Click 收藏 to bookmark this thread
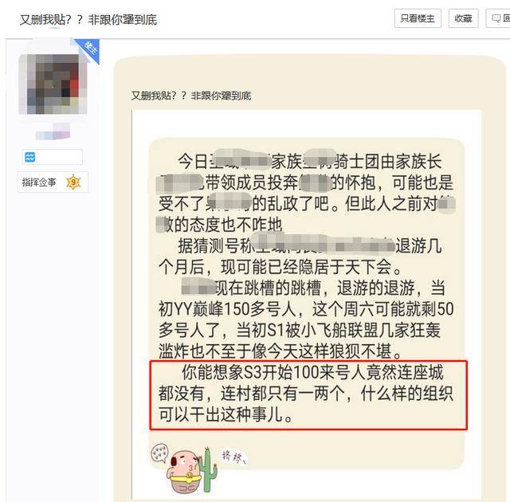This screenshot has width=510, height=502. point(463,18)
